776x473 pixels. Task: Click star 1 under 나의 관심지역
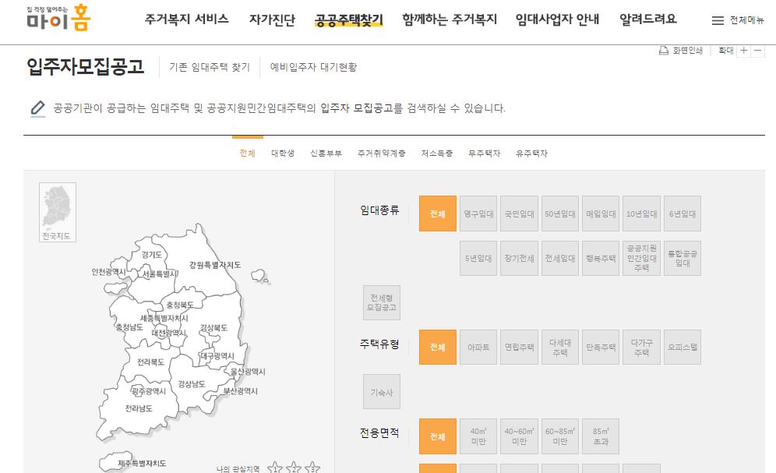(275, 468)
